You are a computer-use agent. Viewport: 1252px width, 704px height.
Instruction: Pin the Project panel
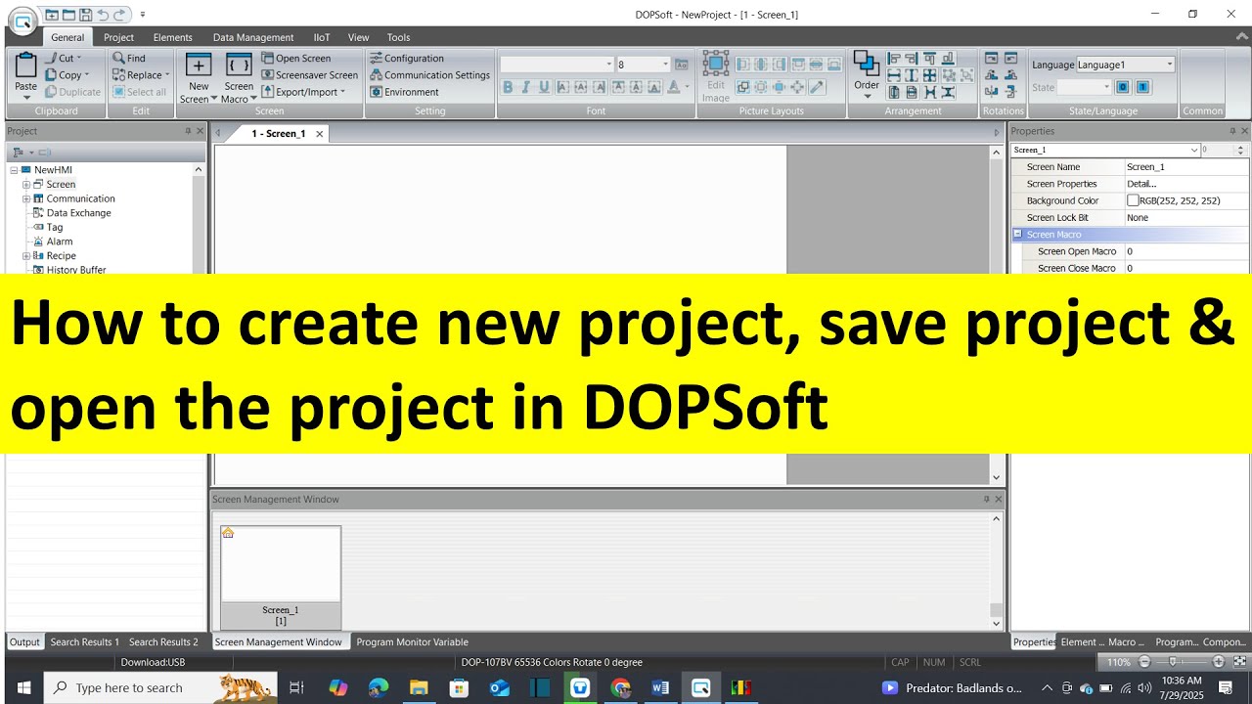(189, 131)
